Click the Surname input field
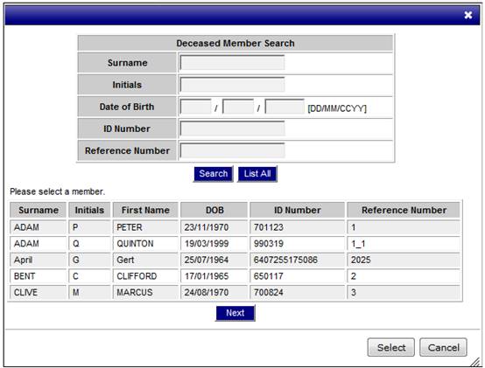The height and width of the screenshot is (368, 485). coord(232,63)
